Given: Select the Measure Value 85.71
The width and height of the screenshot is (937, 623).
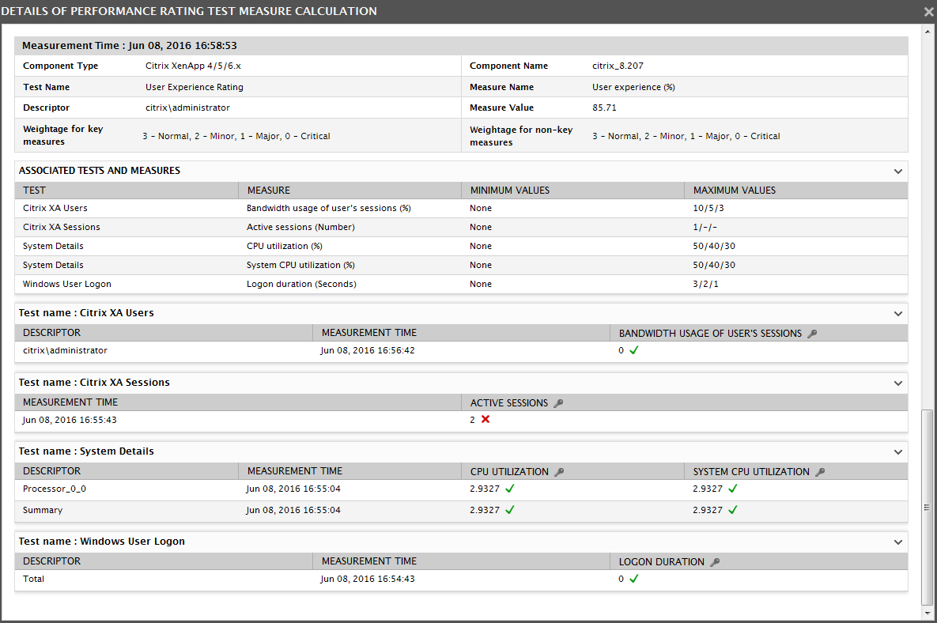Looking at the screenshot, I should (x=604, y=108).
